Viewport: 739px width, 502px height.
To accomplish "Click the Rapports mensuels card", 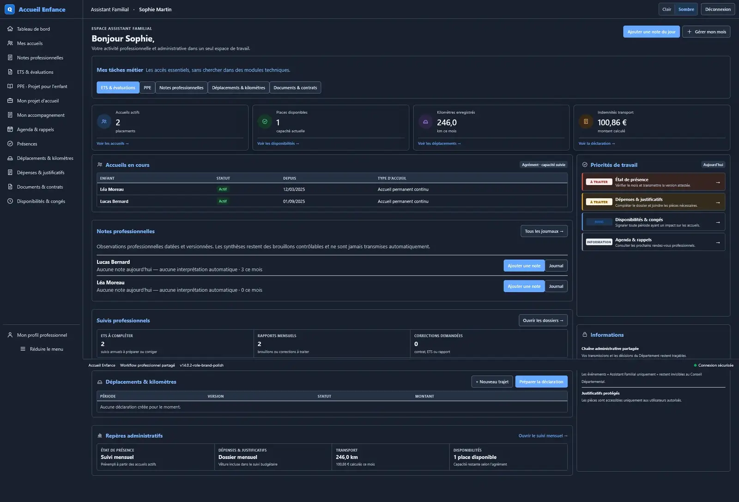I will click(332, 344).
